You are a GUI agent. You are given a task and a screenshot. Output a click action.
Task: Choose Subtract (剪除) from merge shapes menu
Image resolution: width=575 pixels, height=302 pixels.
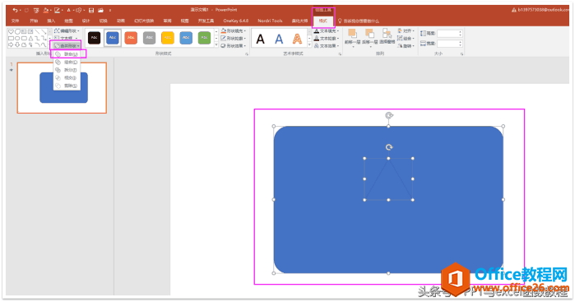tap(67, 86)
